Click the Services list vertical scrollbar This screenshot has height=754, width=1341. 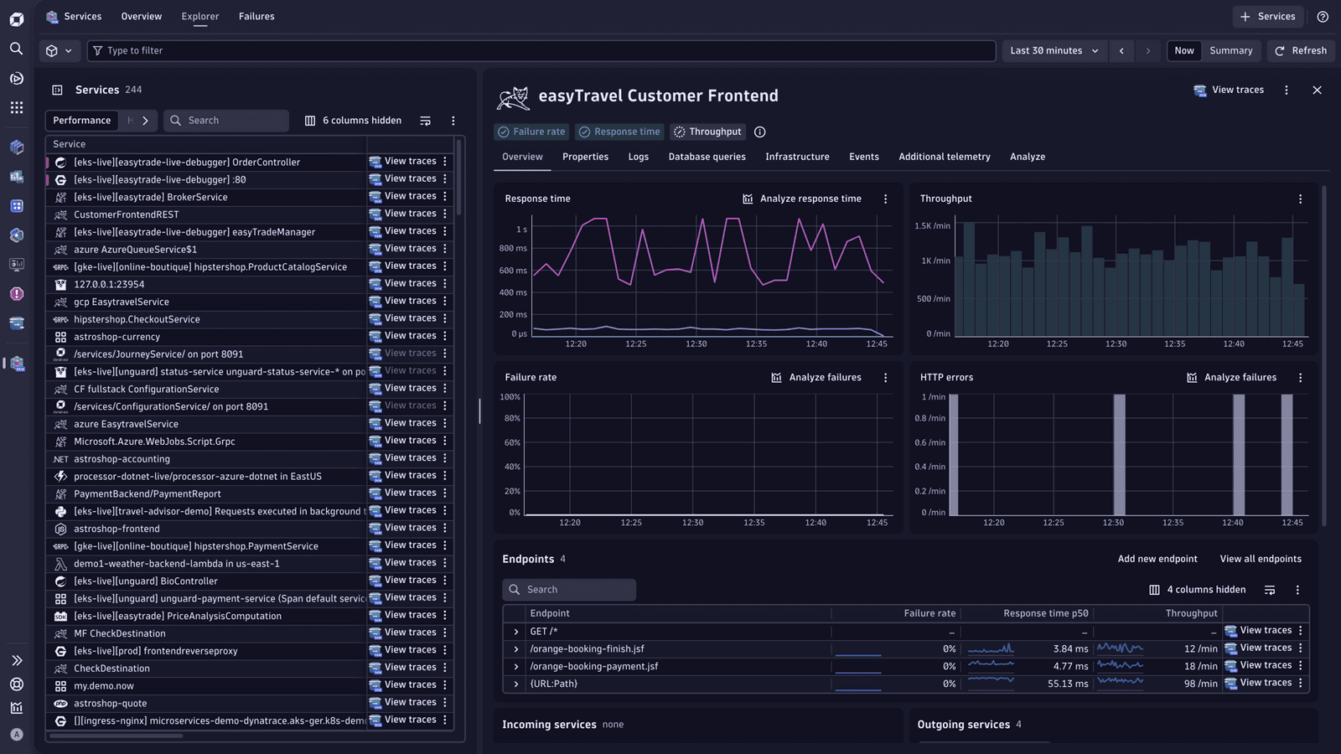click(458, 176)
